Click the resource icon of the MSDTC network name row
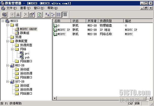Screen dimensions: 154x106 tap(55, 34)
